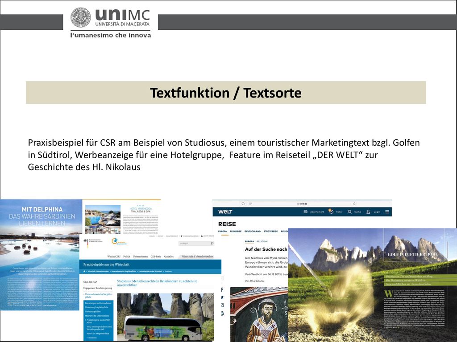Click the Bundesministerium eagle logo
Screen dimensions: 457x342
[x=85, y=241]
